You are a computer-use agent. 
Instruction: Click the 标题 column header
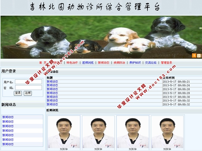pos(50,78)
